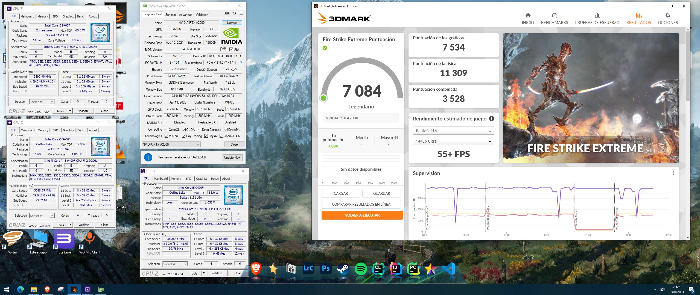Toggle DirectCompute checkbox in GPU-Z
The image size is (700, 295).
point(199,130)
